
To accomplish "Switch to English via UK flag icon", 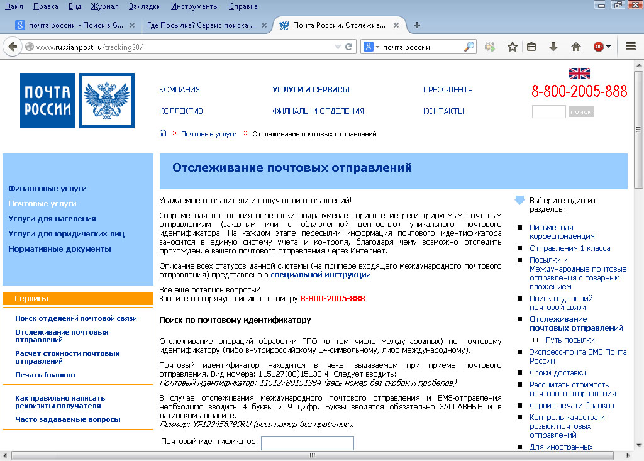I will pos(579,74).
